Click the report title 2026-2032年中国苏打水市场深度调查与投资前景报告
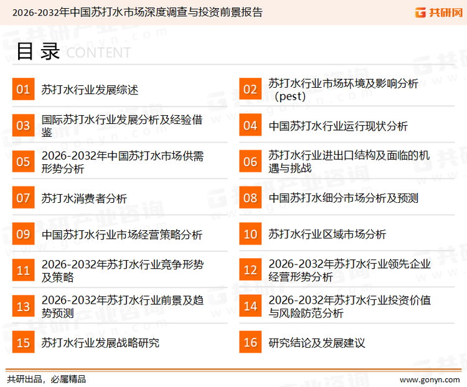Viewport: 467px width, 387px height. pos(138,12)
